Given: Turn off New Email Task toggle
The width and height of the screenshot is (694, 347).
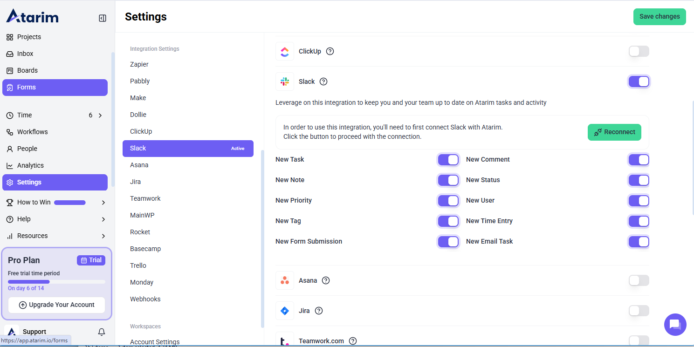Looking at the screenshot, I should (x=639, y=242).
